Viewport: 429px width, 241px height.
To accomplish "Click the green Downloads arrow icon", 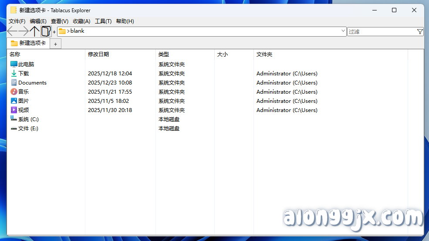I will (14, 73).
